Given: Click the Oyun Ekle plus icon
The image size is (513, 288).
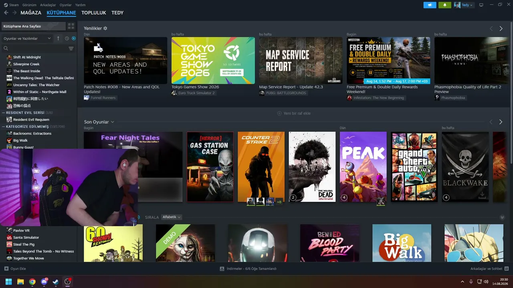Looking at the screenshot, I should [x=6, y=269].
